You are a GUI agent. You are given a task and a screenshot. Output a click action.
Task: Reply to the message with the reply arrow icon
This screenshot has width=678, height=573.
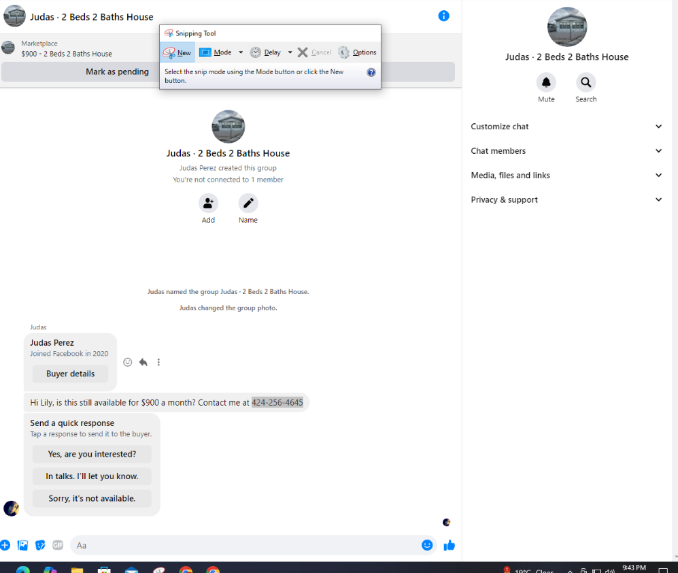143,362
